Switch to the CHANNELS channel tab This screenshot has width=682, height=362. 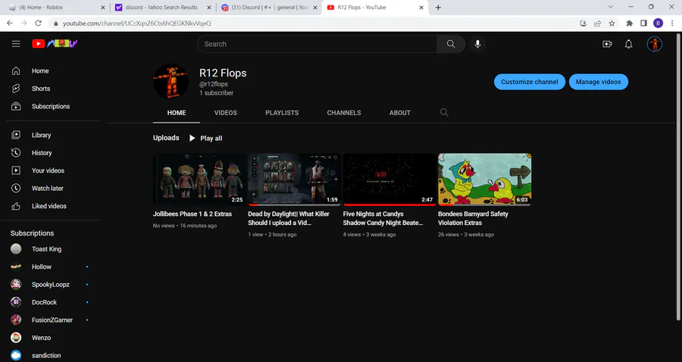[344, 113]
